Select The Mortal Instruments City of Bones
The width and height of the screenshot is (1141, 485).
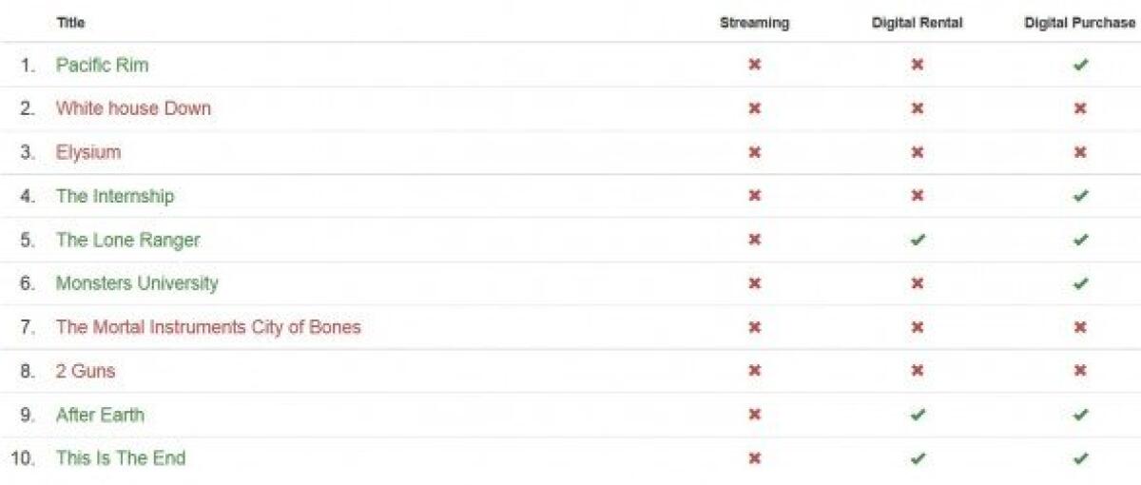tap(208, 327)
